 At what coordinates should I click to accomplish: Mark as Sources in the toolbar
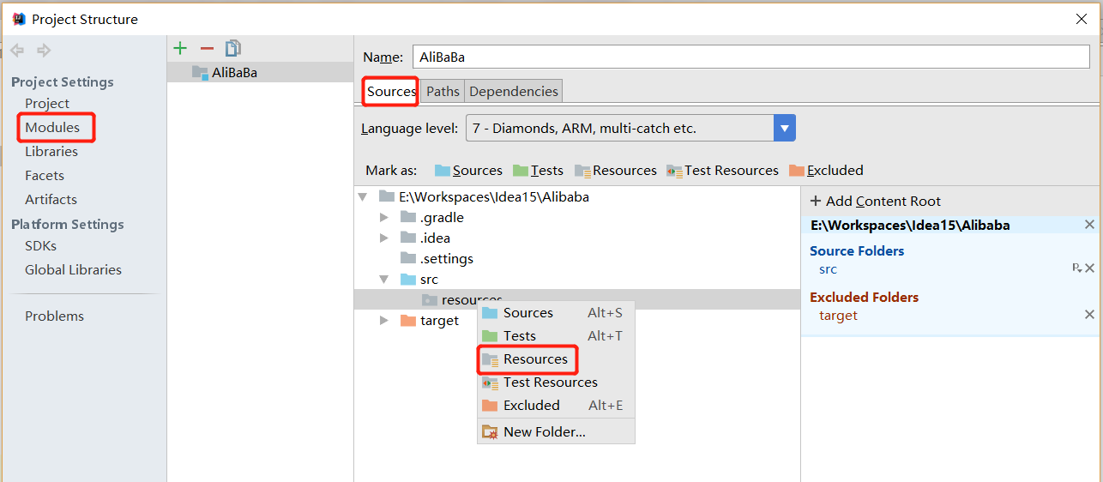pos(468,170)
